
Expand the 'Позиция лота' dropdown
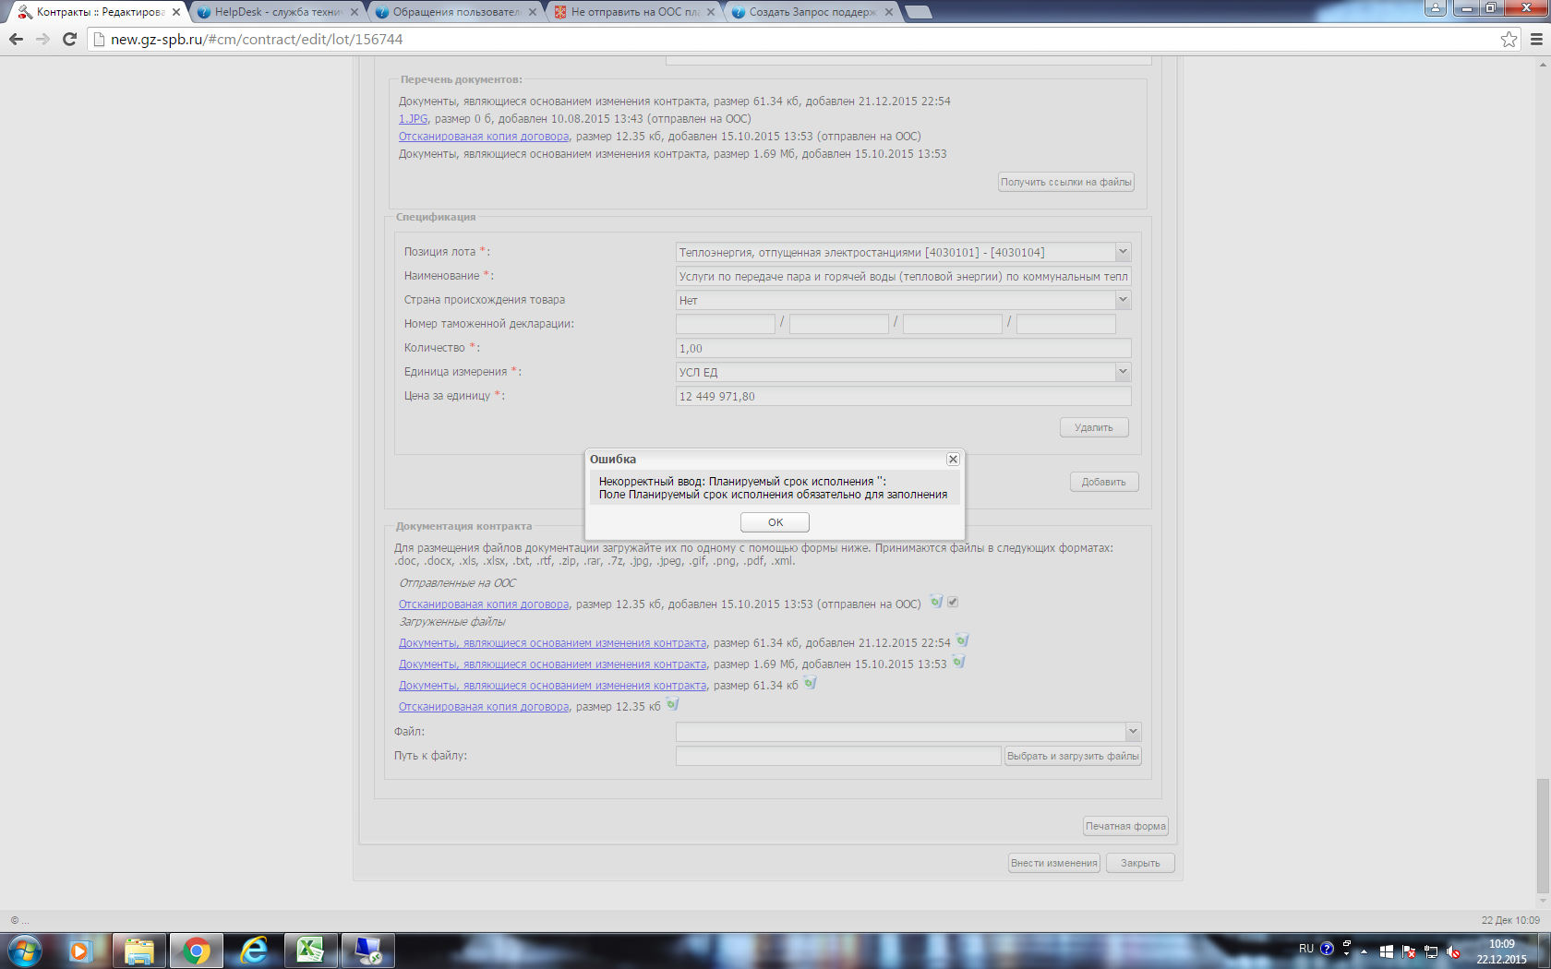point(1123,251)
